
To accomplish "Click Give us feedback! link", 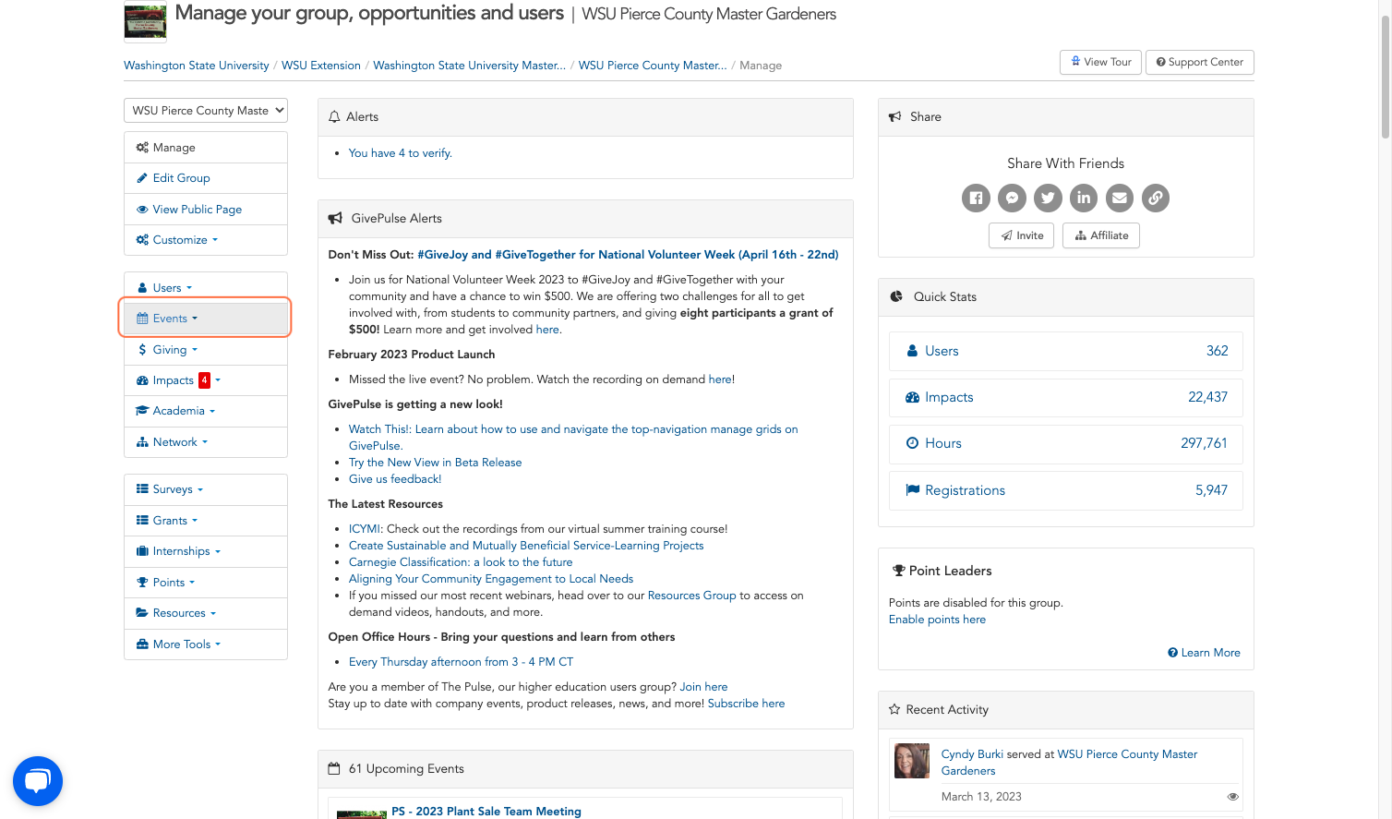I will click(x=395, y=479).
